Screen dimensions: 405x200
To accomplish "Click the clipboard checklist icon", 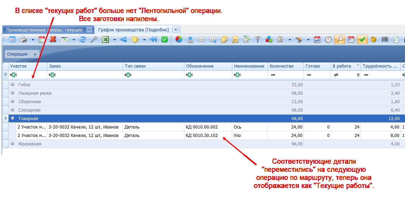I will point(280,39).
